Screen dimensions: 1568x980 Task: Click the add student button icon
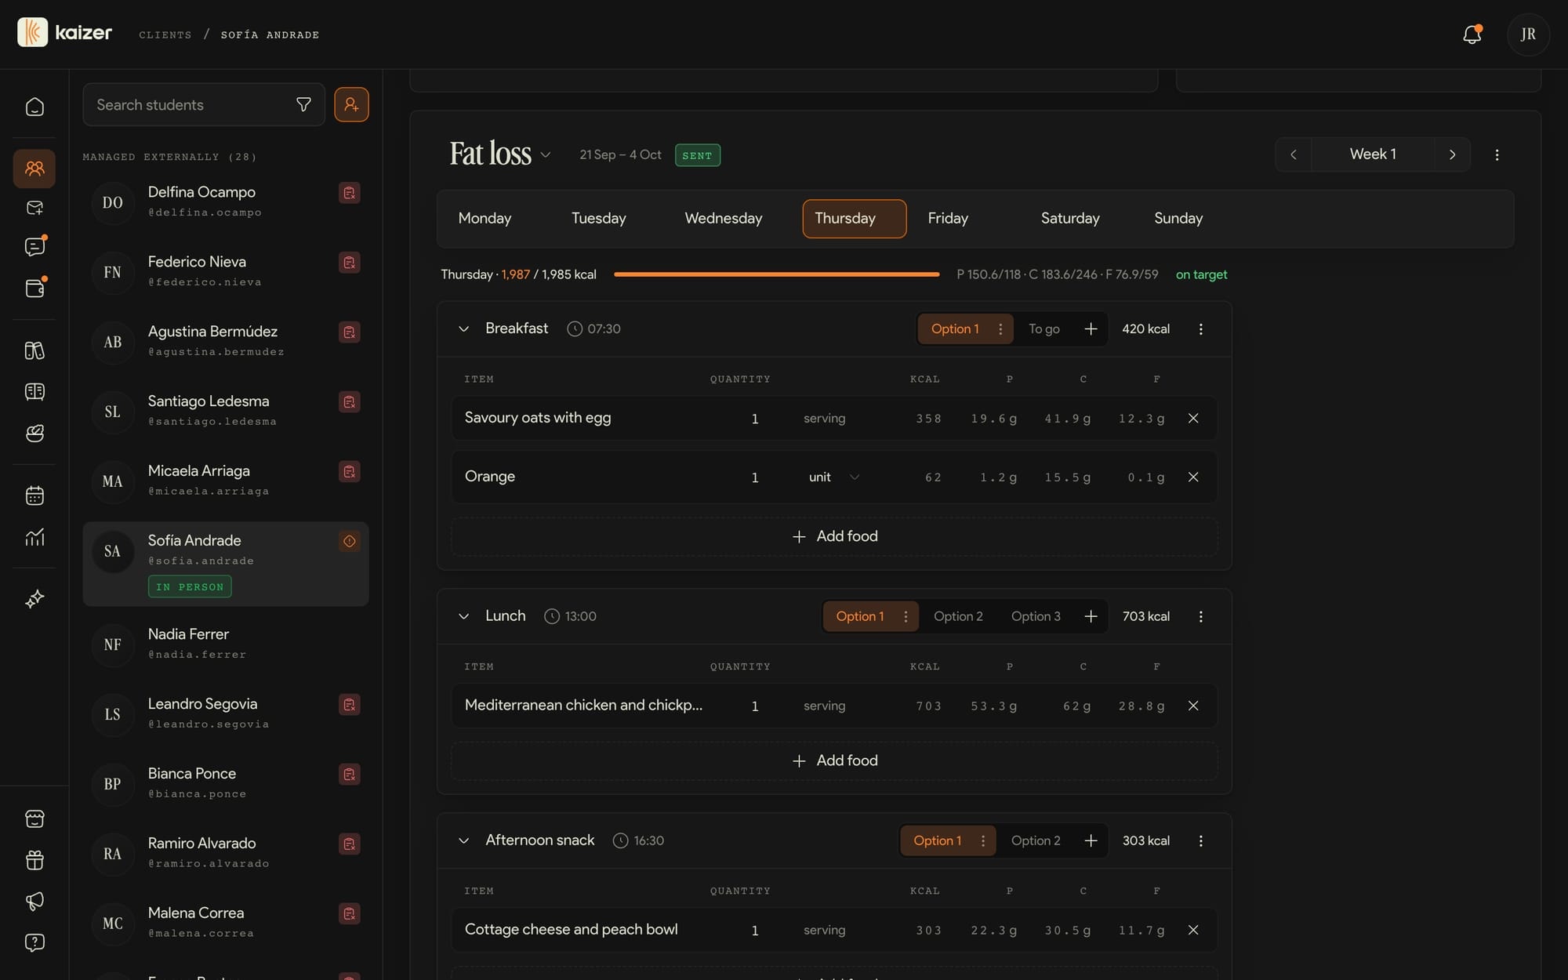click(x=351, y=104)
